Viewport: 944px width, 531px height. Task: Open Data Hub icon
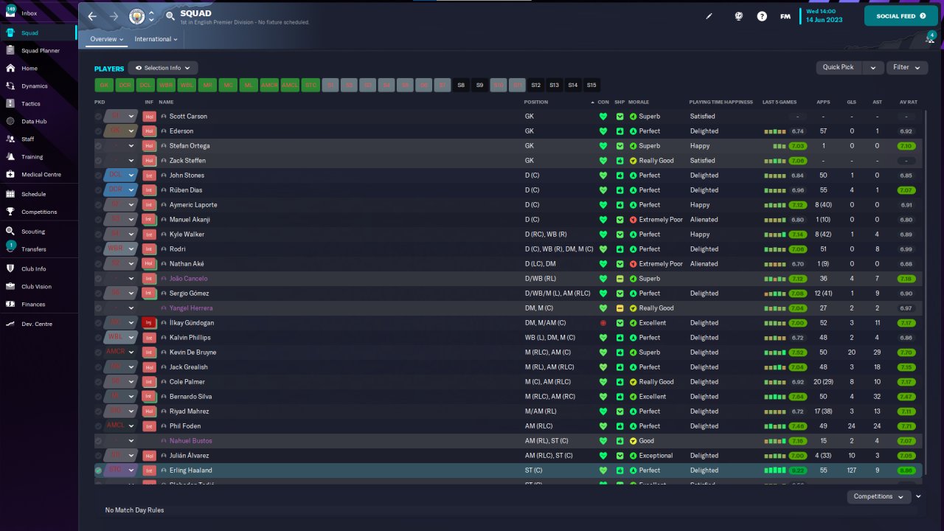10,121
